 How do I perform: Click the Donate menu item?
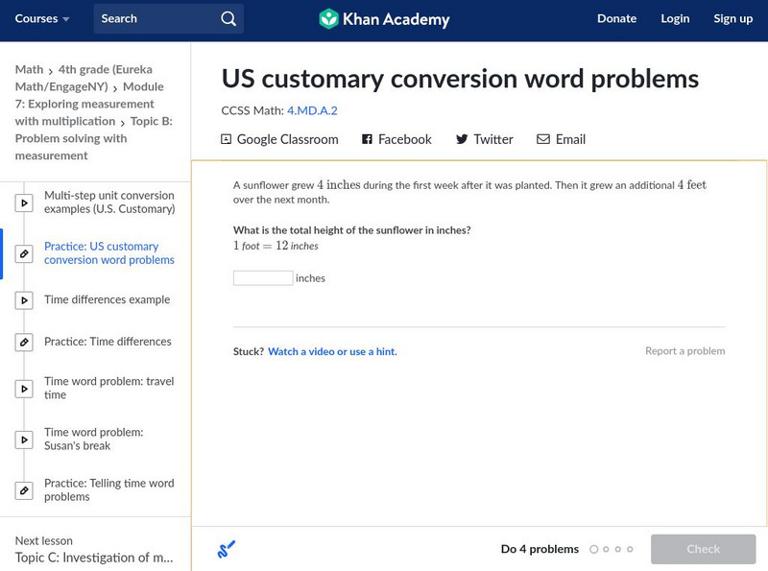616,18
